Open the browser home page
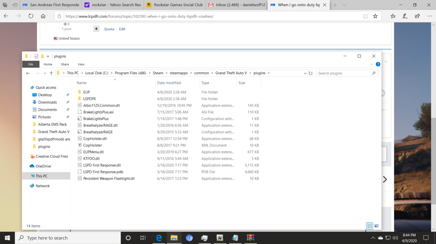This screenshot has height=244, width=436. pos(43,16)
